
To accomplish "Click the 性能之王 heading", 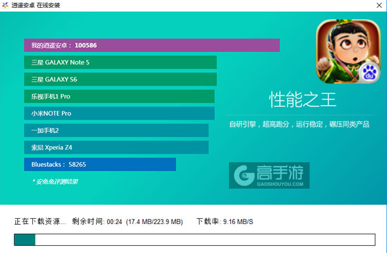I will pos(303,100).
